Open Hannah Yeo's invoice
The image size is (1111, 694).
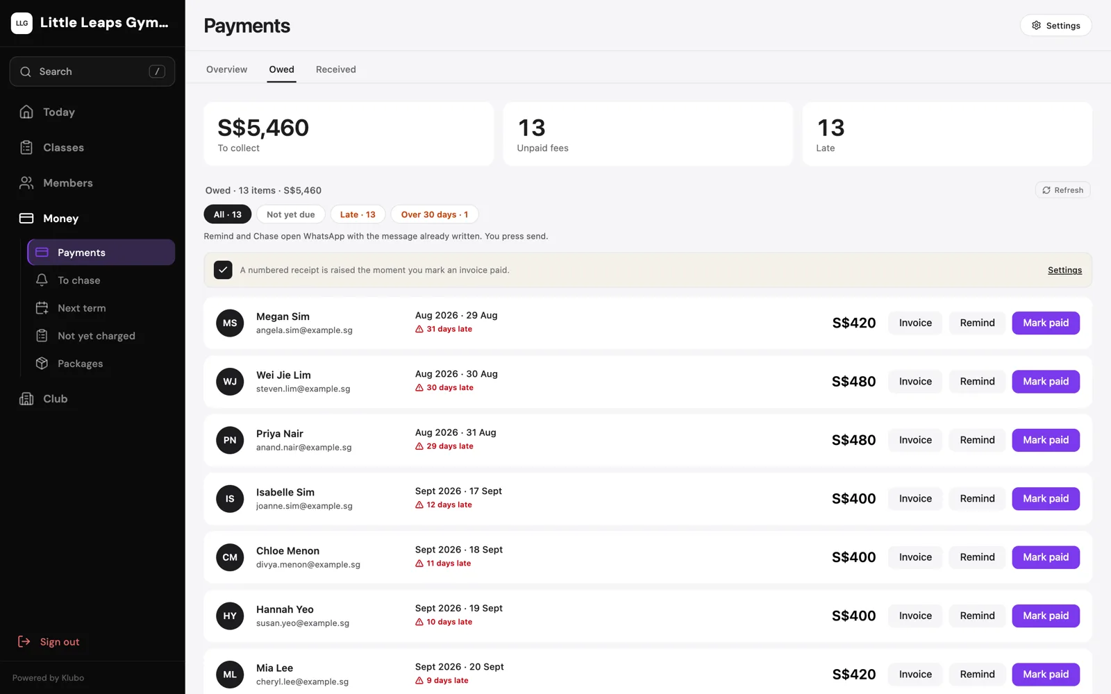tap(915, 616)
